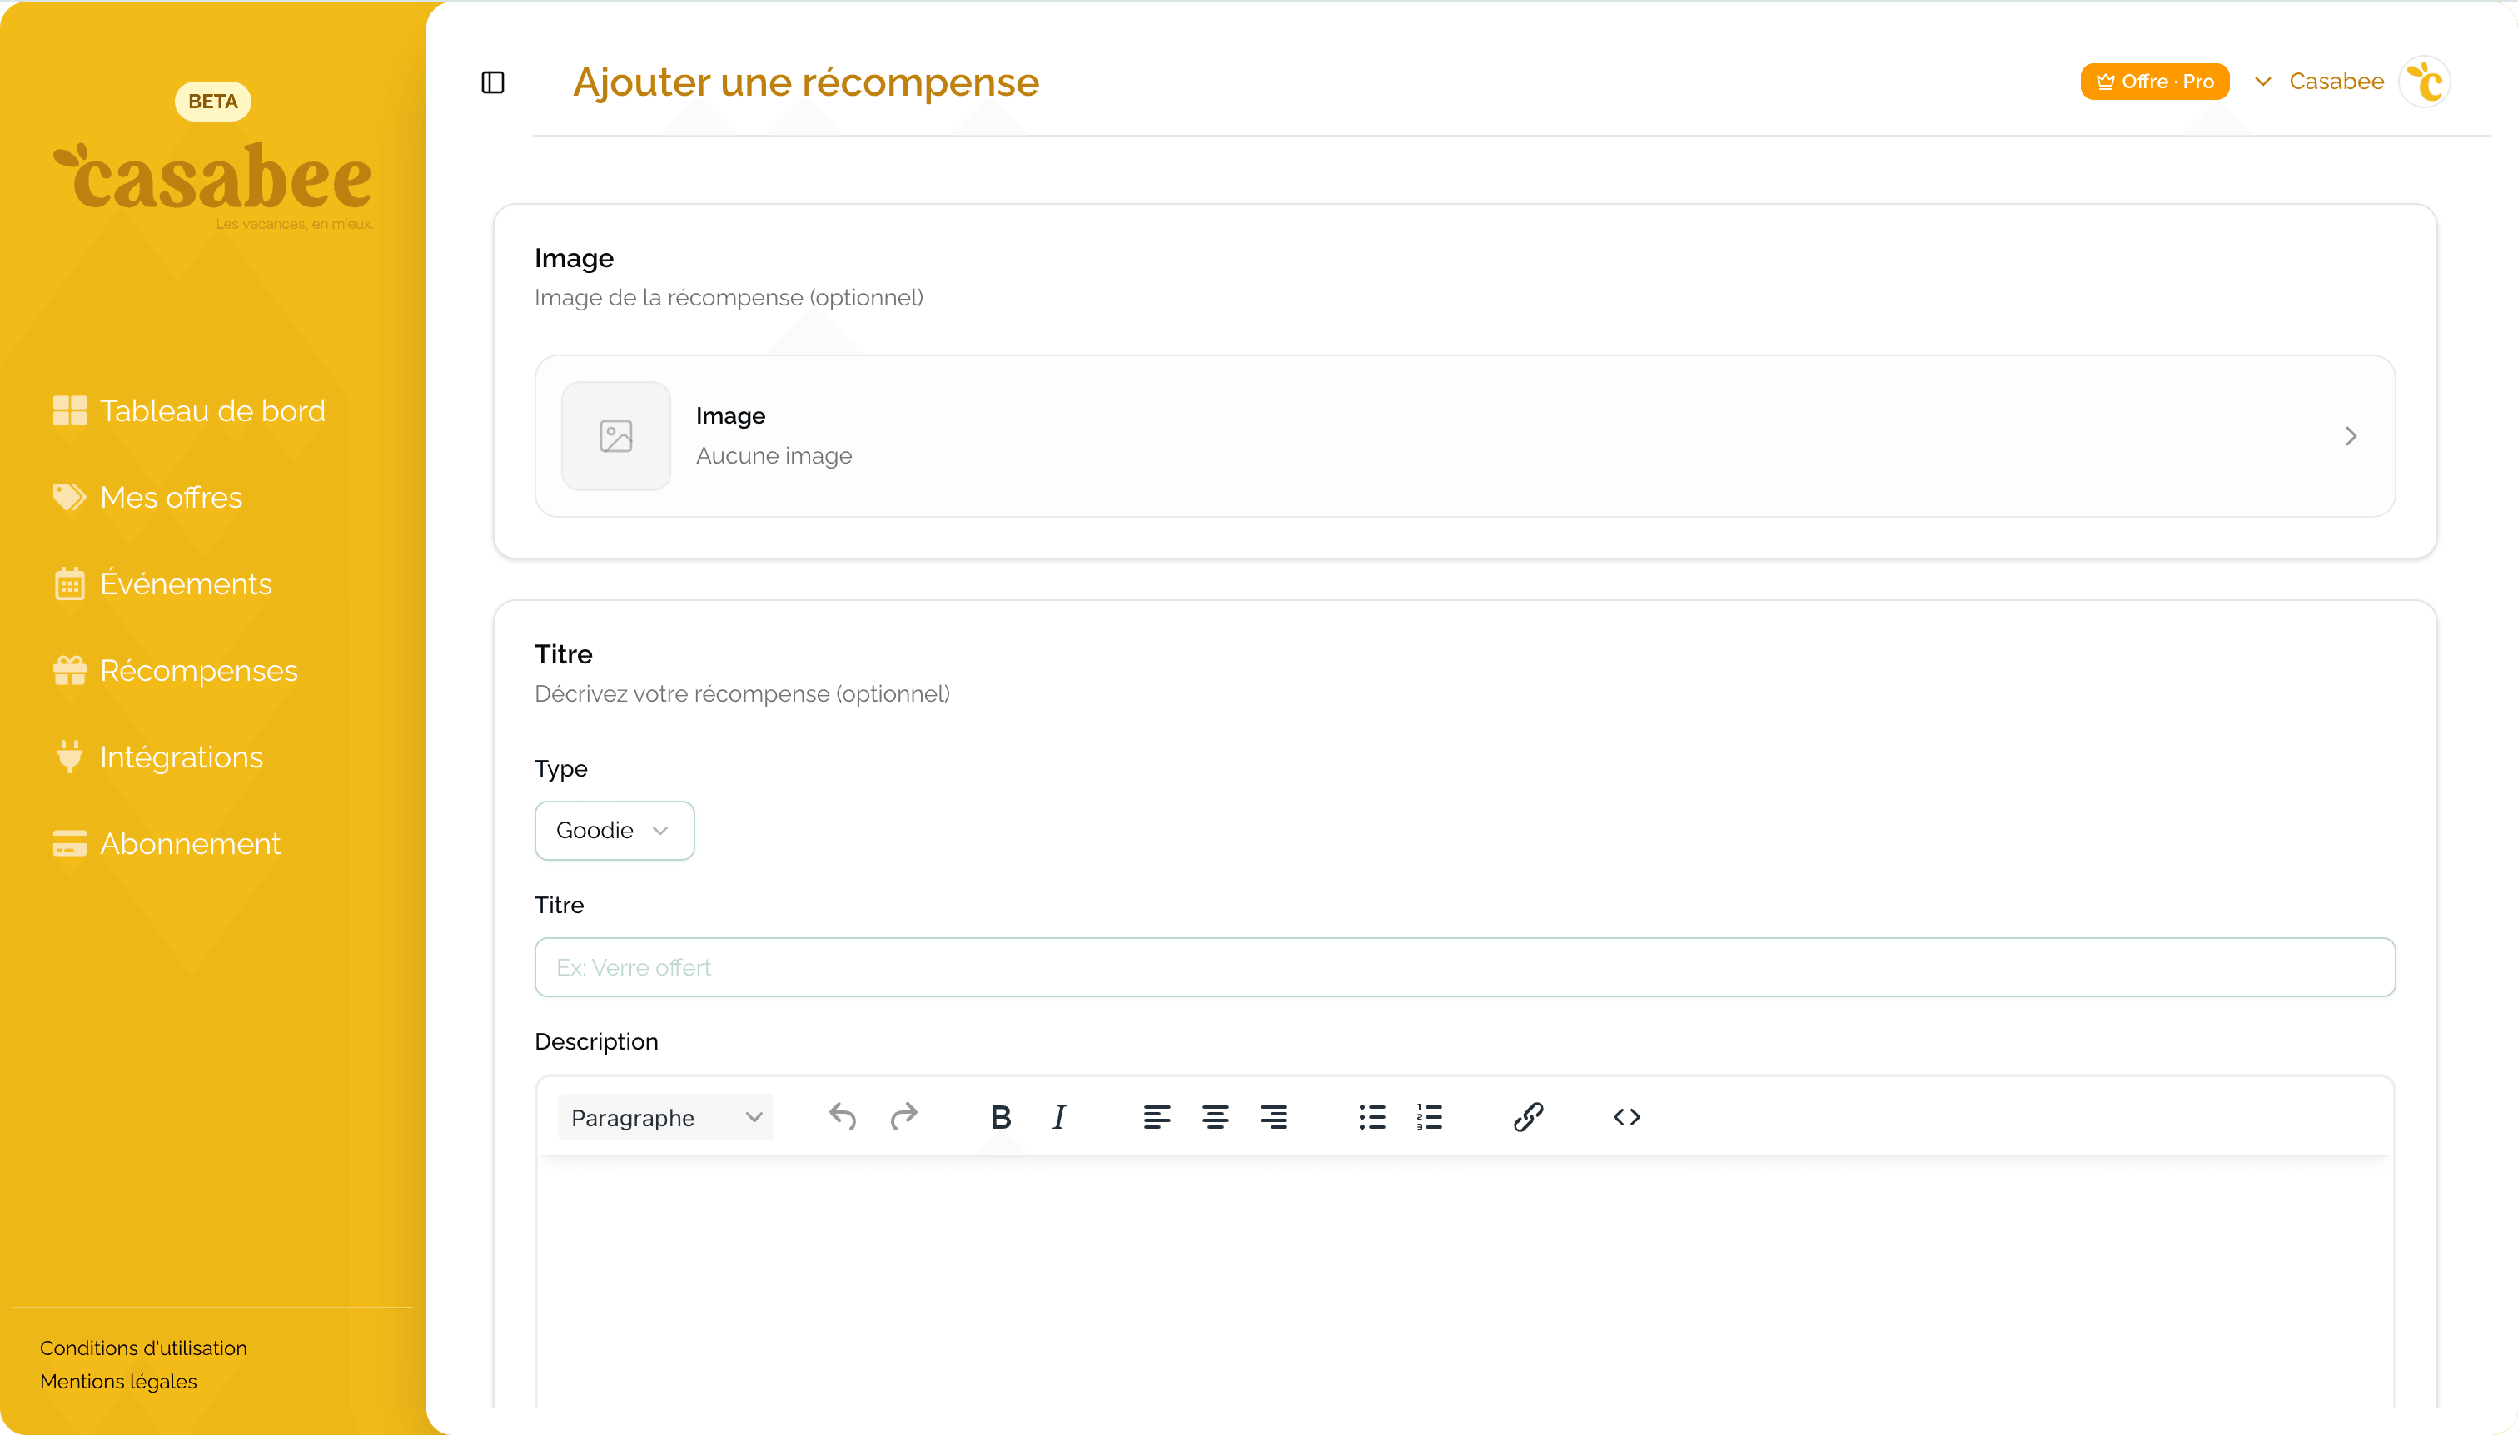
Task: Open Mentions légales link
Action: [118, 1381]
